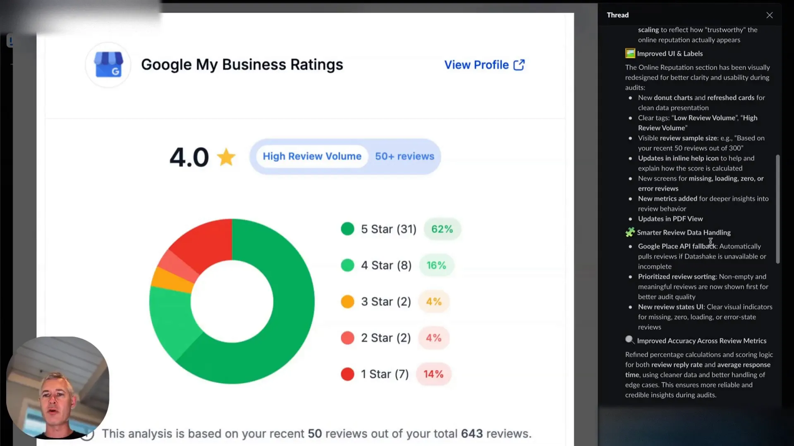Click the external link arrow icon beside View Profile
The image size is (794, 446).
(519, 65)
